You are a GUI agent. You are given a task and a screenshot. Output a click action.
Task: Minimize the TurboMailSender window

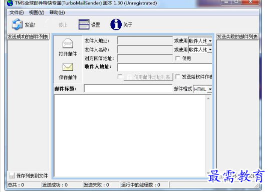tap(226, 2)
